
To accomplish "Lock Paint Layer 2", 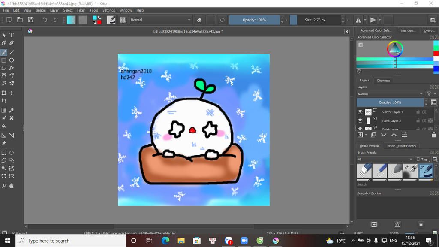I will tap(418, 120).
